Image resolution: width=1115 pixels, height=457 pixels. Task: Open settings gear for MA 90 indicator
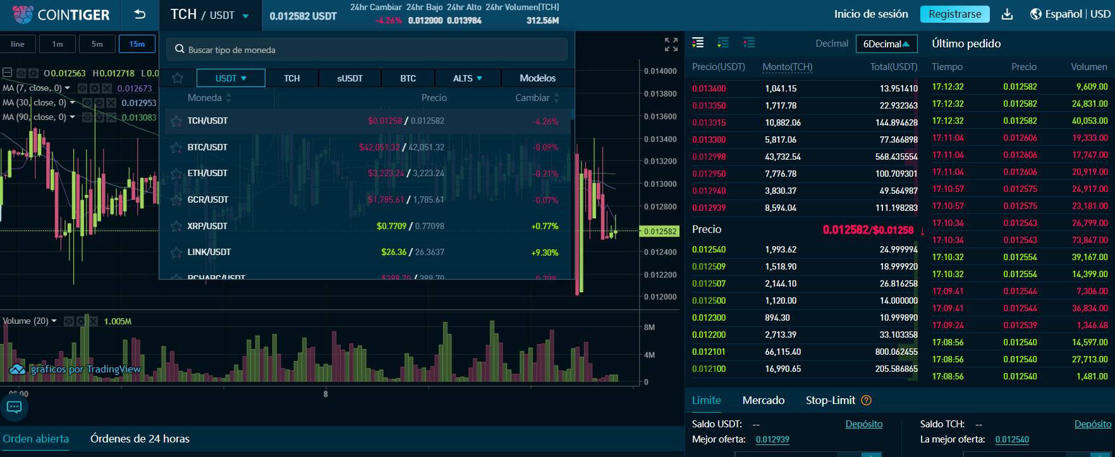(x=99, y=117)
